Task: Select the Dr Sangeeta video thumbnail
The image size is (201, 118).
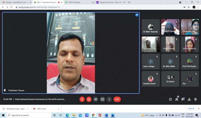Action: pyautogui.click(x=190, y=44)
